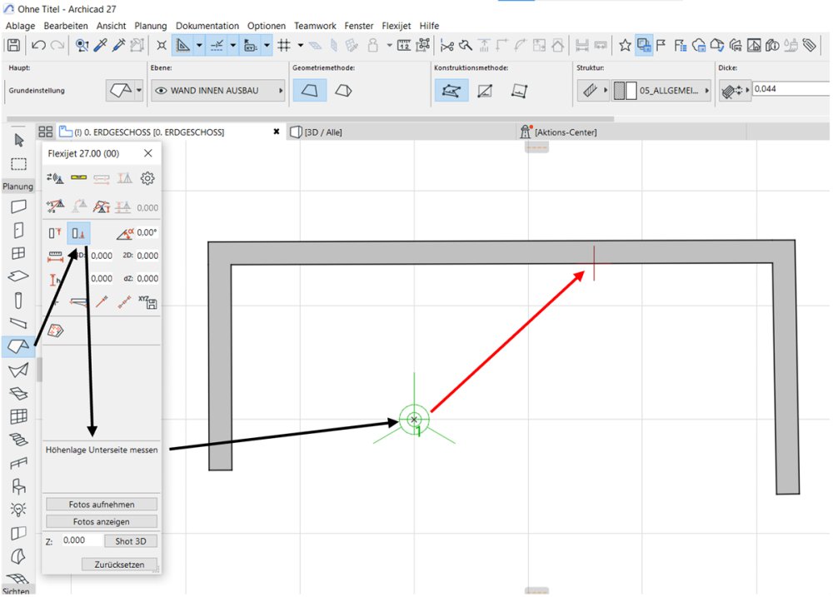
Task: Click the Flexijet distance ruler measurement icon
Action: click(55, 256)
